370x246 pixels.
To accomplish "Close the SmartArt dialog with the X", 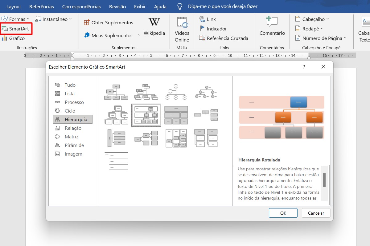I will 323,67.
